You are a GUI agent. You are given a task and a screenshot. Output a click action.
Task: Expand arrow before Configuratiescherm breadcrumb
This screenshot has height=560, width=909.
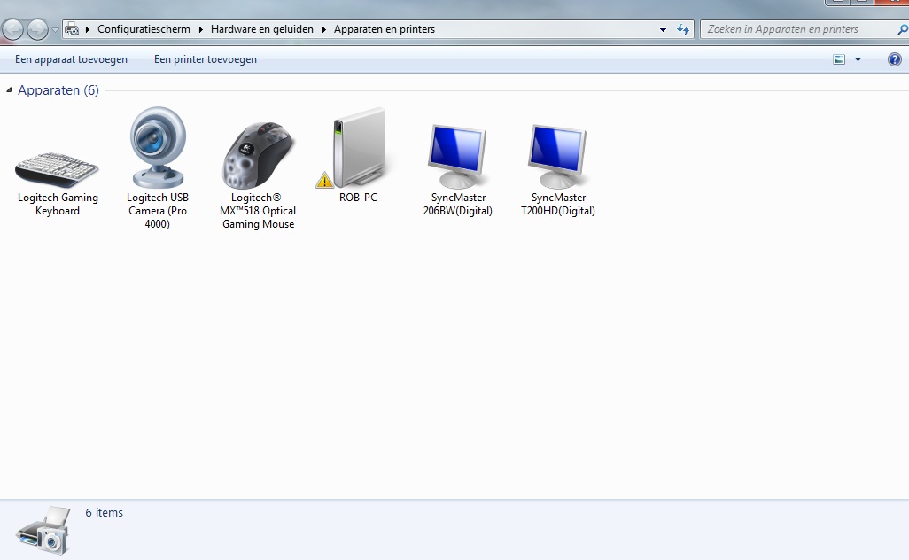(x=88, y=29)
